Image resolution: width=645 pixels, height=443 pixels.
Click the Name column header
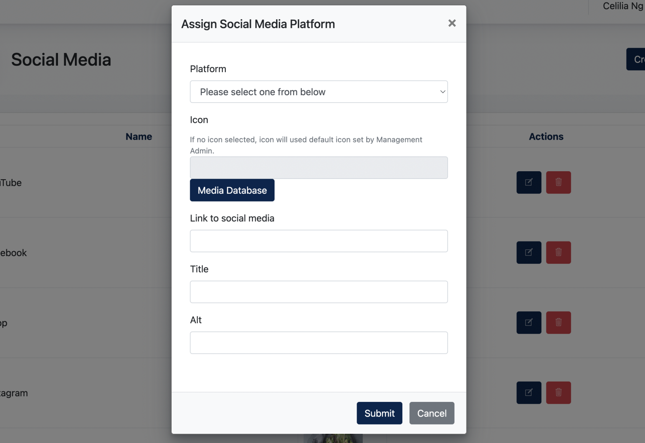point(139,137)
